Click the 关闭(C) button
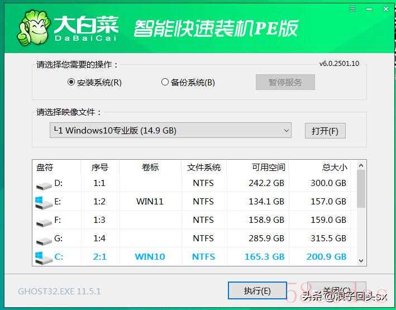396x310 pixels. [x=337, y=290]
